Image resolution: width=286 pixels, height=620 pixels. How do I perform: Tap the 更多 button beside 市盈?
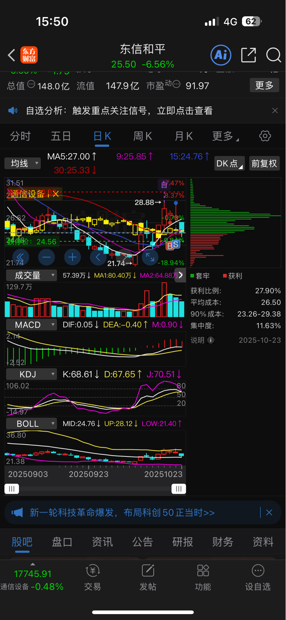point(264,85)
